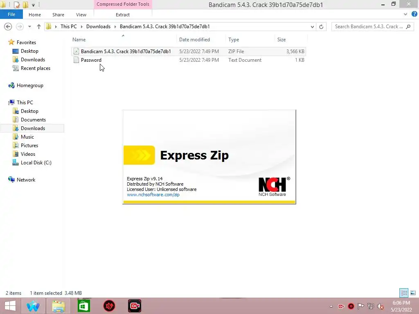Viewport: 419px width, 314px height.
Task: Open the highlighted Downloads under This PC
Action: coord(33,128)
